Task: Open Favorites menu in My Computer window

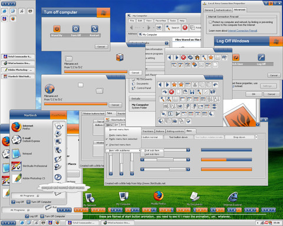Action: click(160, 21)
